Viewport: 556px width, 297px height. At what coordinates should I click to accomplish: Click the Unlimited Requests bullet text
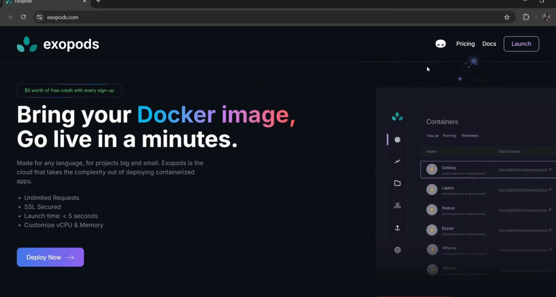click(x=52, y=198)
